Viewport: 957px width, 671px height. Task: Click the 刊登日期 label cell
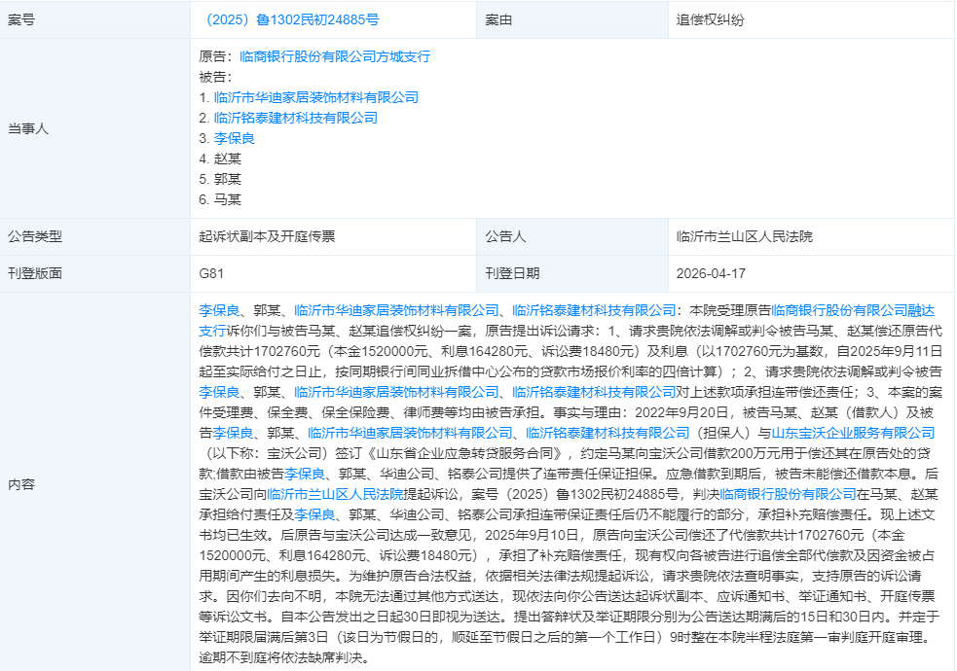click(512, 273)
